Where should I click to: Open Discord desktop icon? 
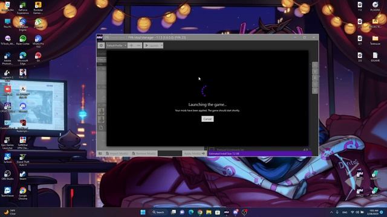pyautogui.click(x=23, y=107)
